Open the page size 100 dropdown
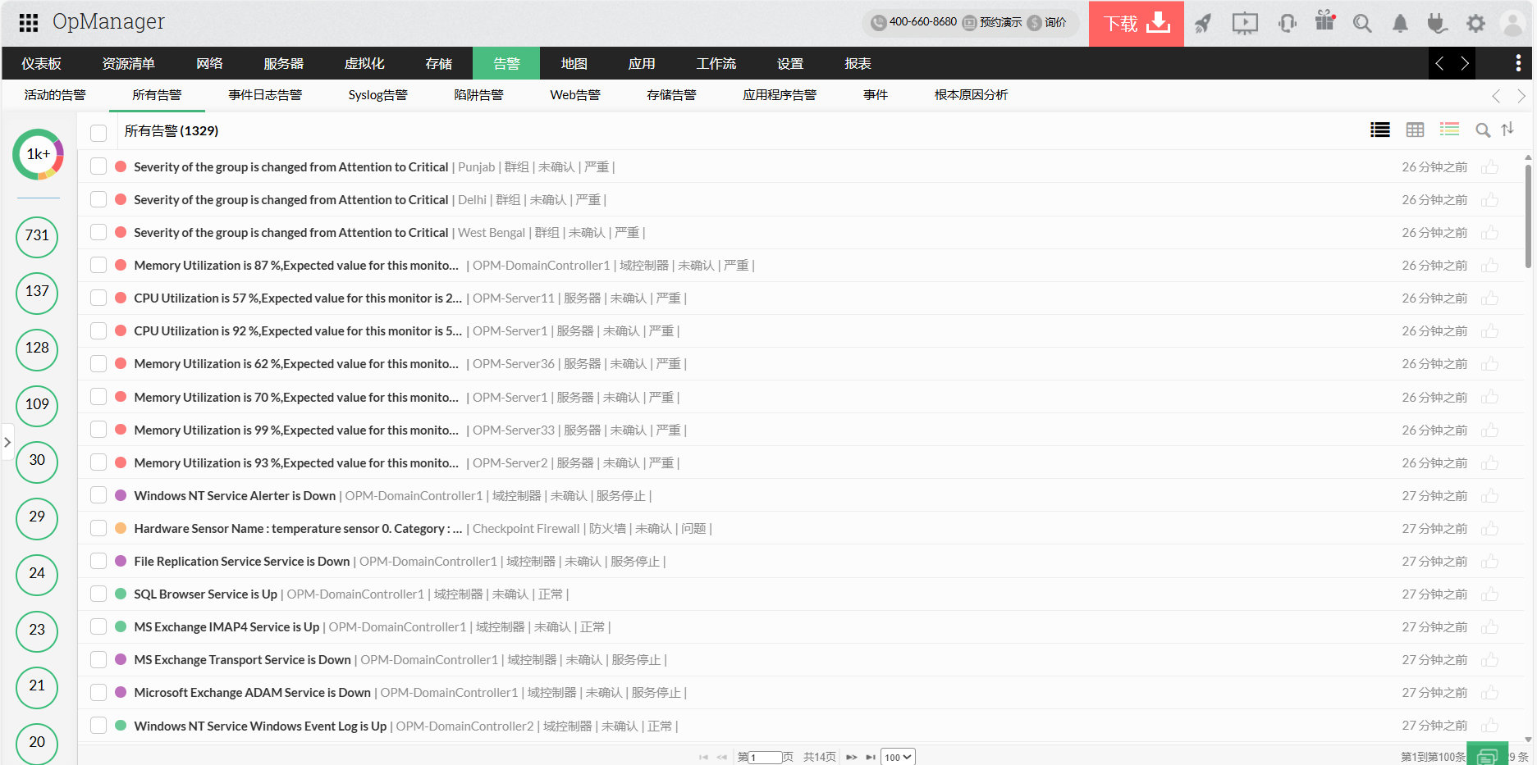The image size is (1537, 765). (898, 757)
